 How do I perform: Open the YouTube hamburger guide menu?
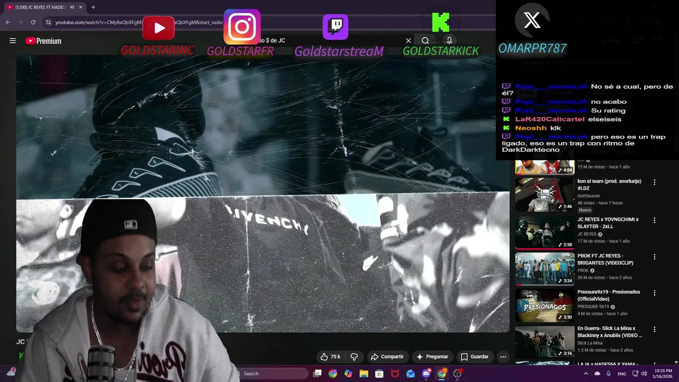pyautogui.click(x=13, y=41)
